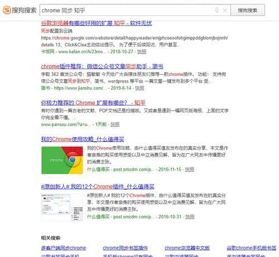Click the URL text 'www.pansou.com/?a=u...'

tap(66, 124)
